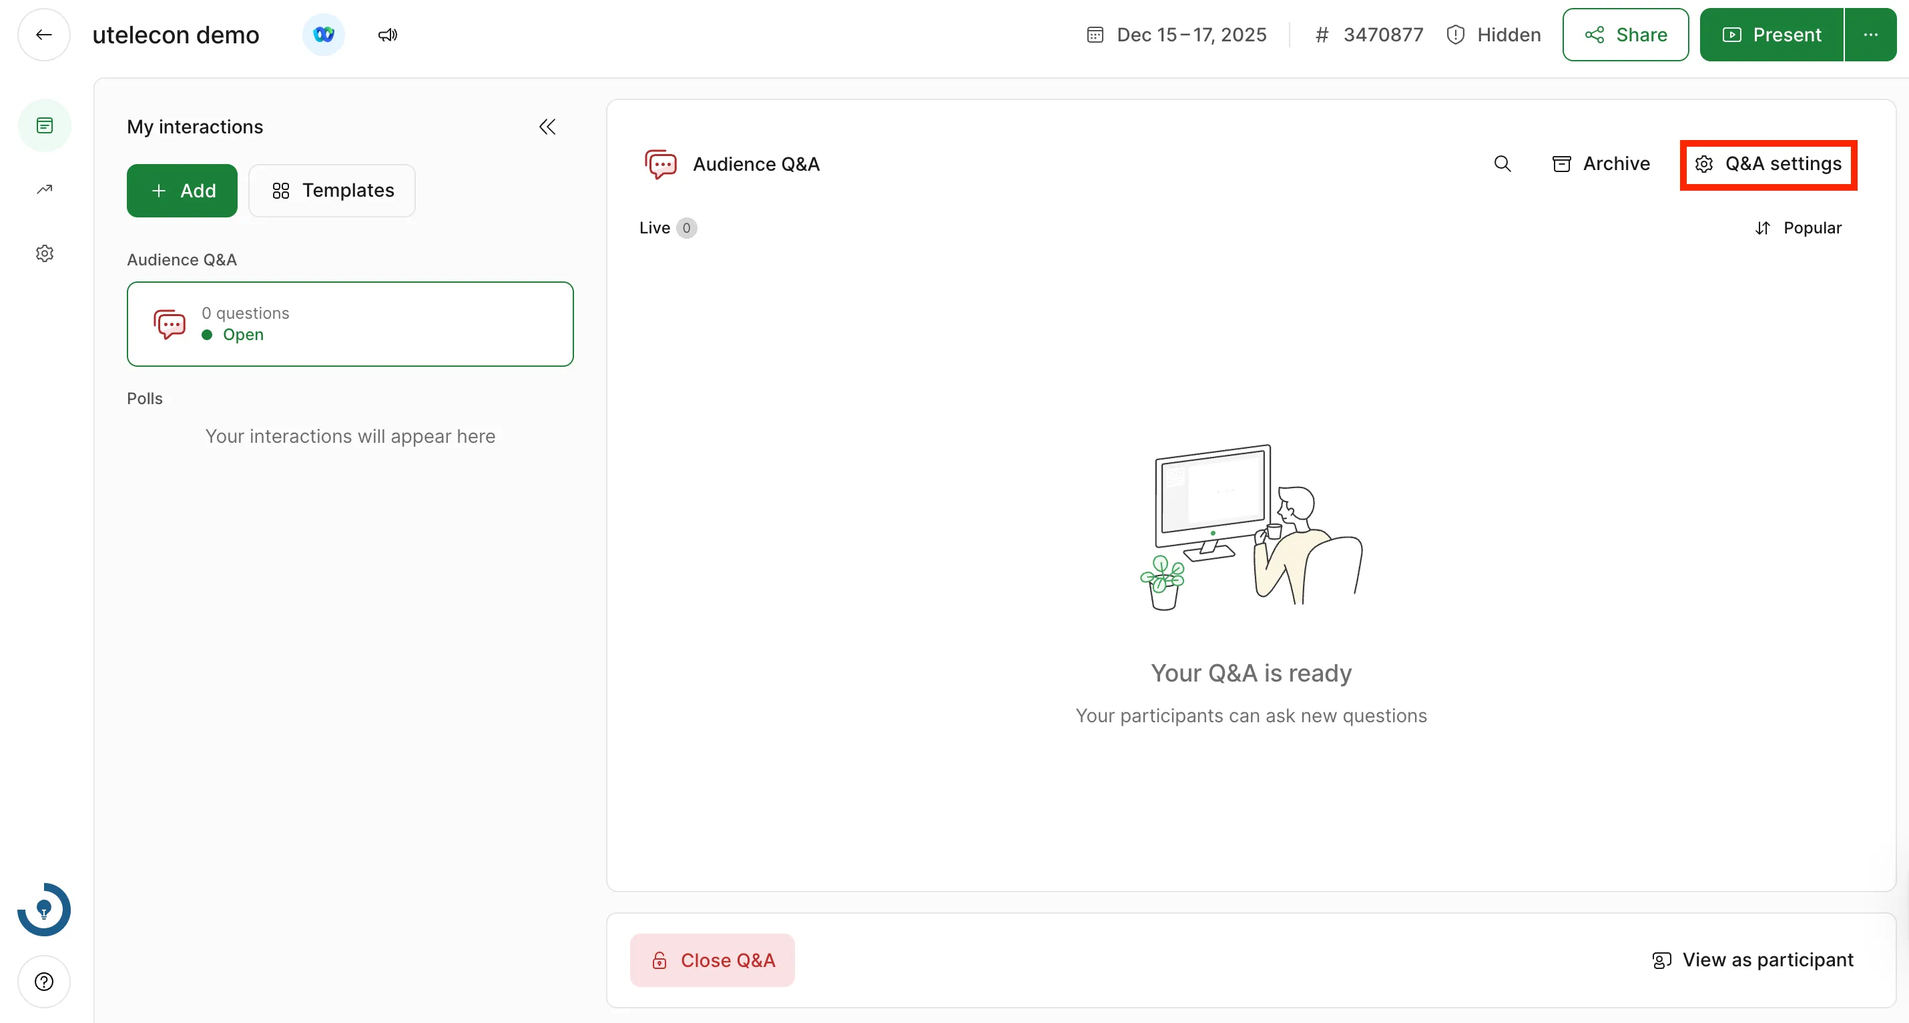Click the megaphone announcements icon

point(388,35)
